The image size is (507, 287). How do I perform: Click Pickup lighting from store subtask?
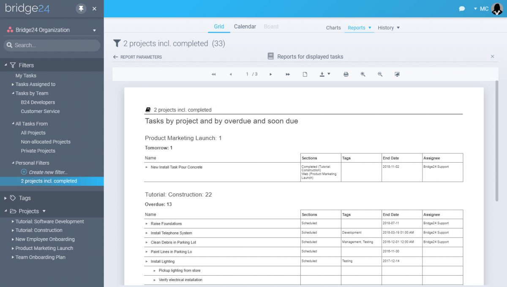(x=180, y=271)
